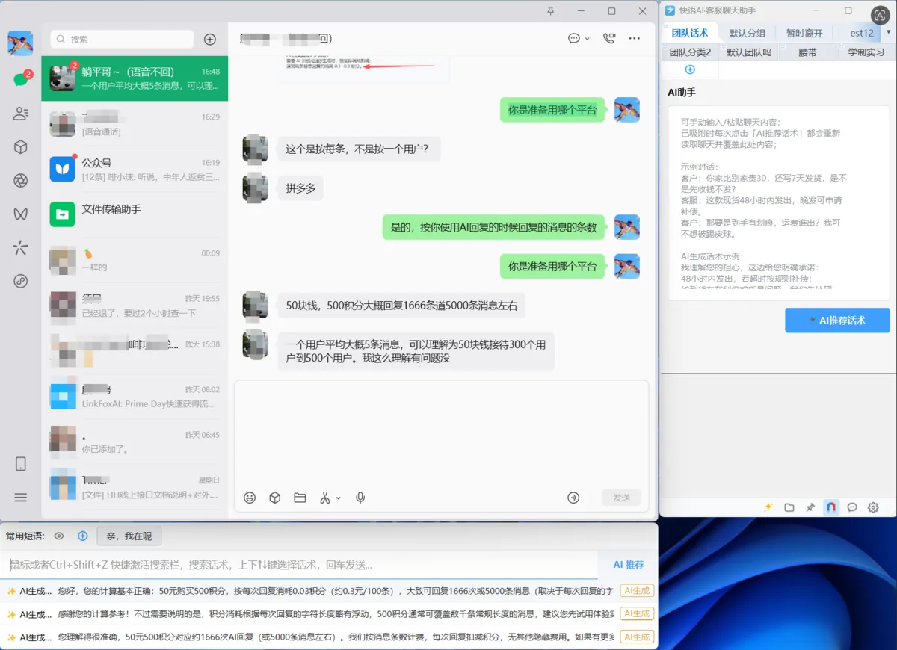This screenshot has height=650, width=897.
Task: Open the three-dot chat info menu
Action: (634, 38)
